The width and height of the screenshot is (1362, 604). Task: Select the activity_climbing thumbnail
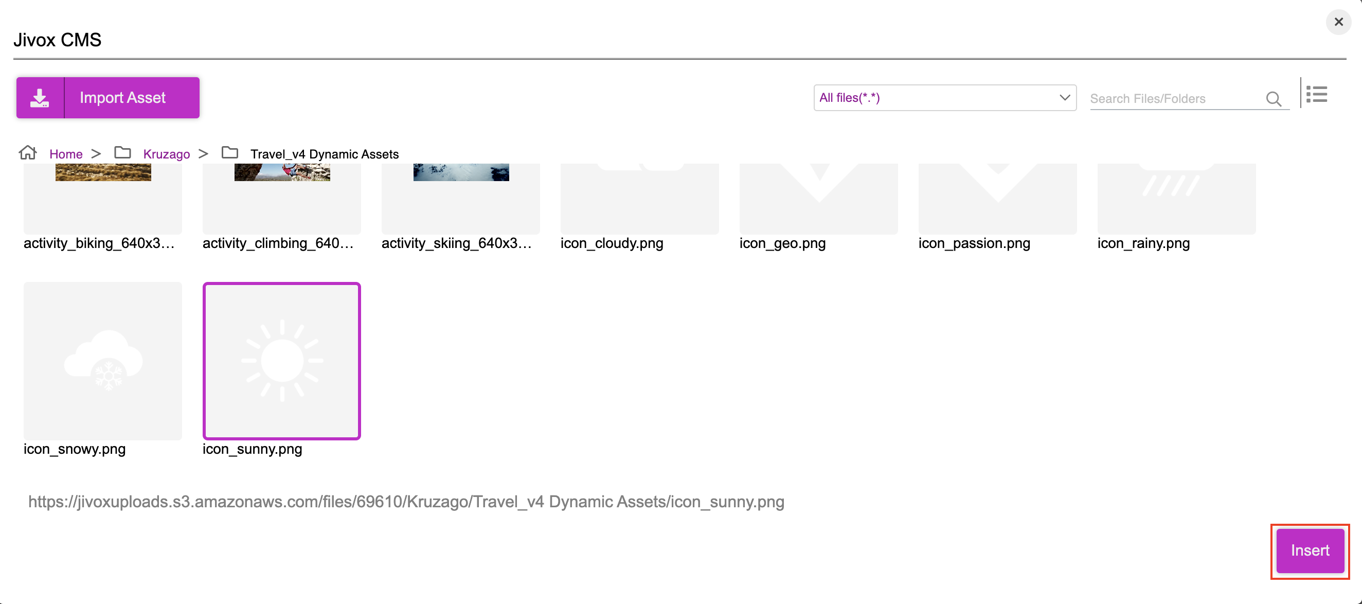point(282,199)
